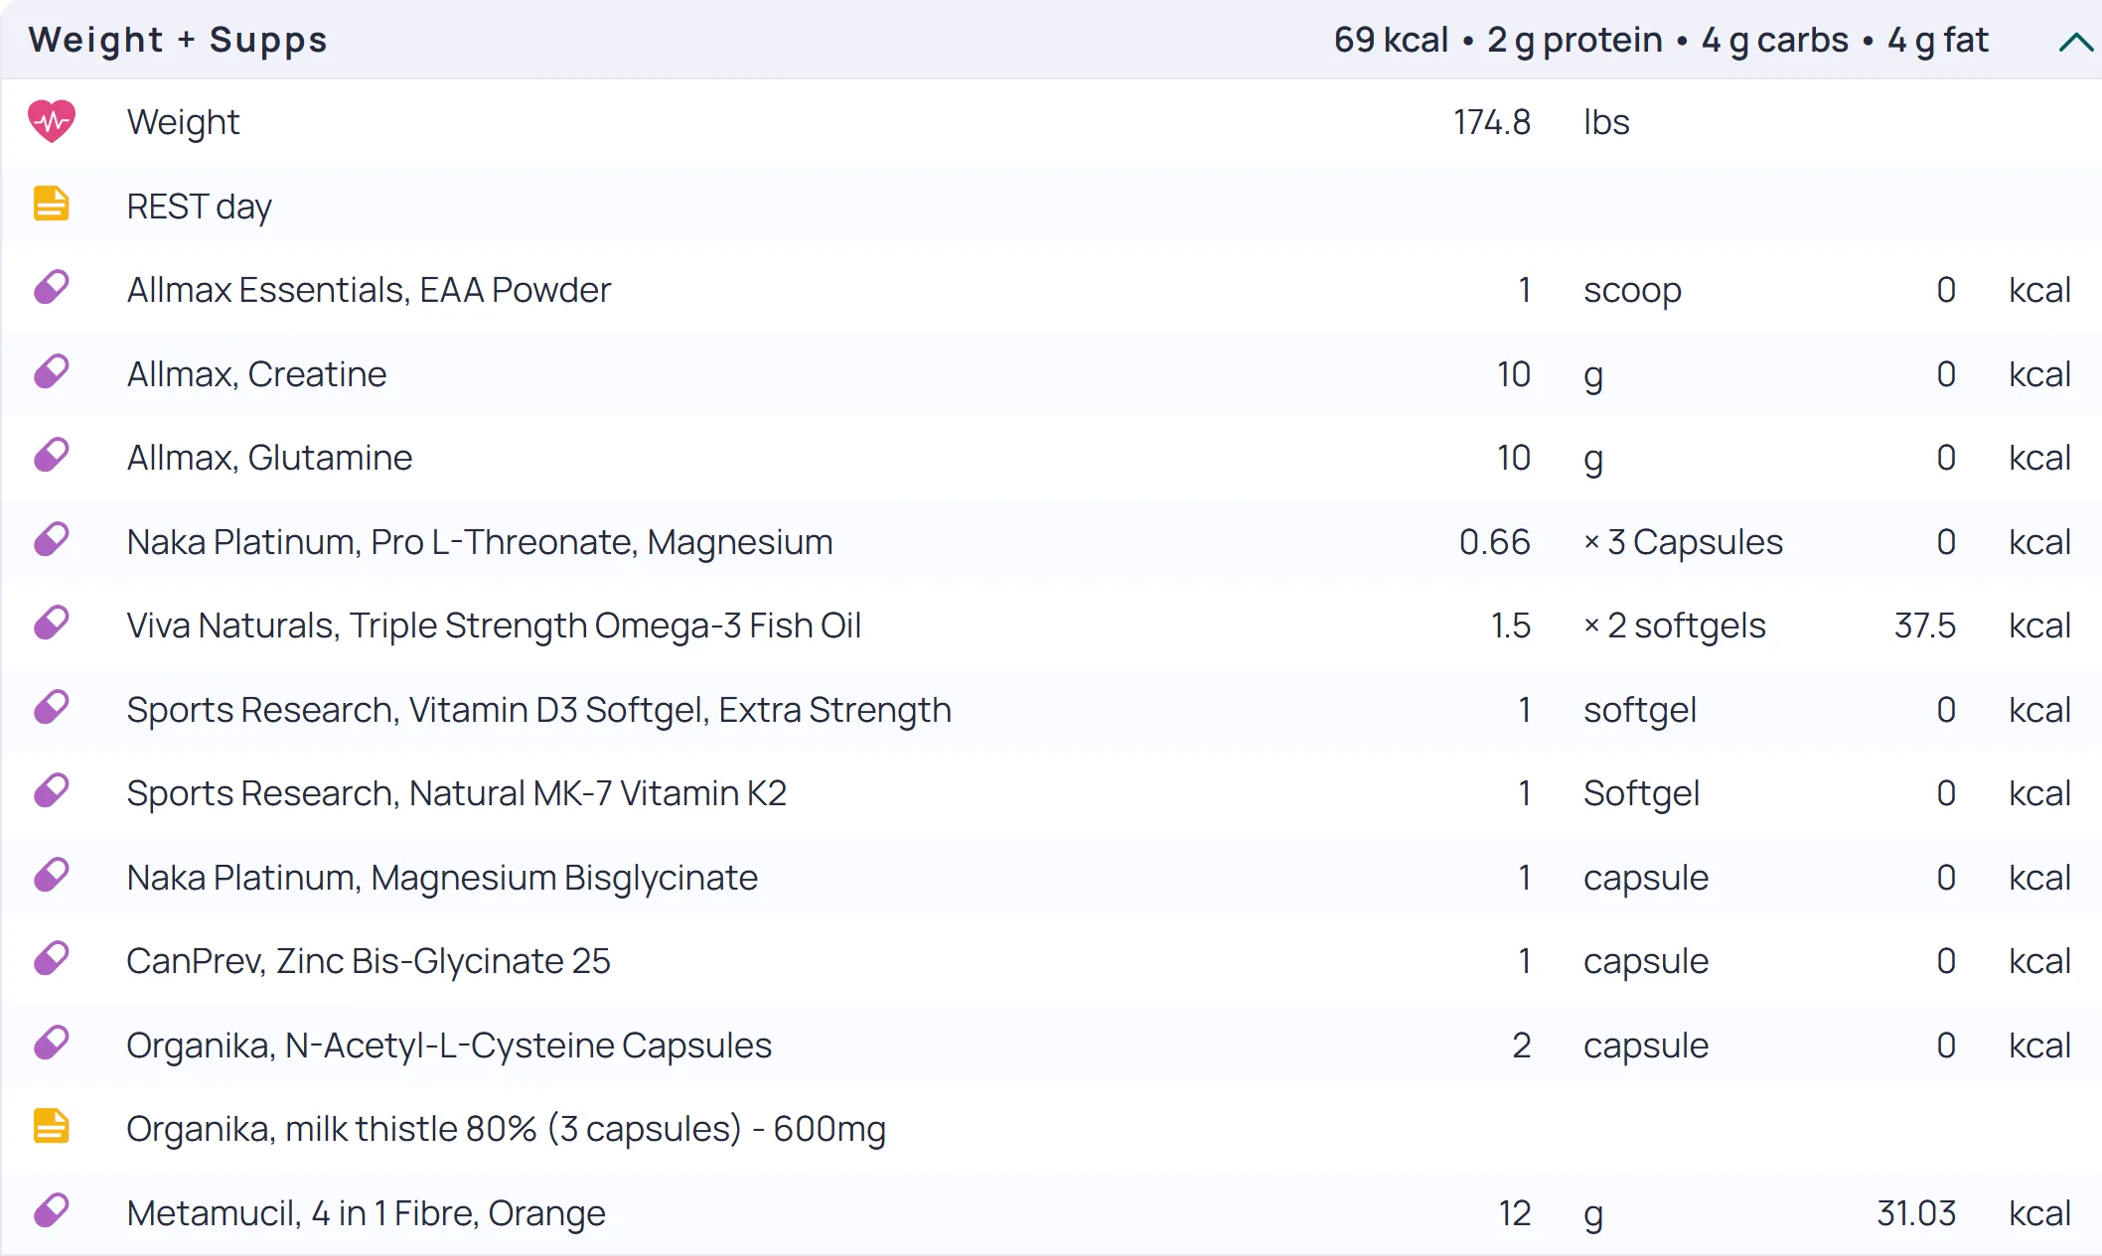Click the 31.03 kcal value for Metamucil
The width and height of the screenshot is (2102, 1256).
[x=1916, y=1213]
